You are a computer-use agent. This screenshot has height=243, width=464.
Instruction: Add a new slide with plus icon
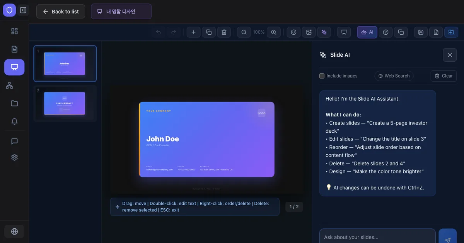point(193,32)
